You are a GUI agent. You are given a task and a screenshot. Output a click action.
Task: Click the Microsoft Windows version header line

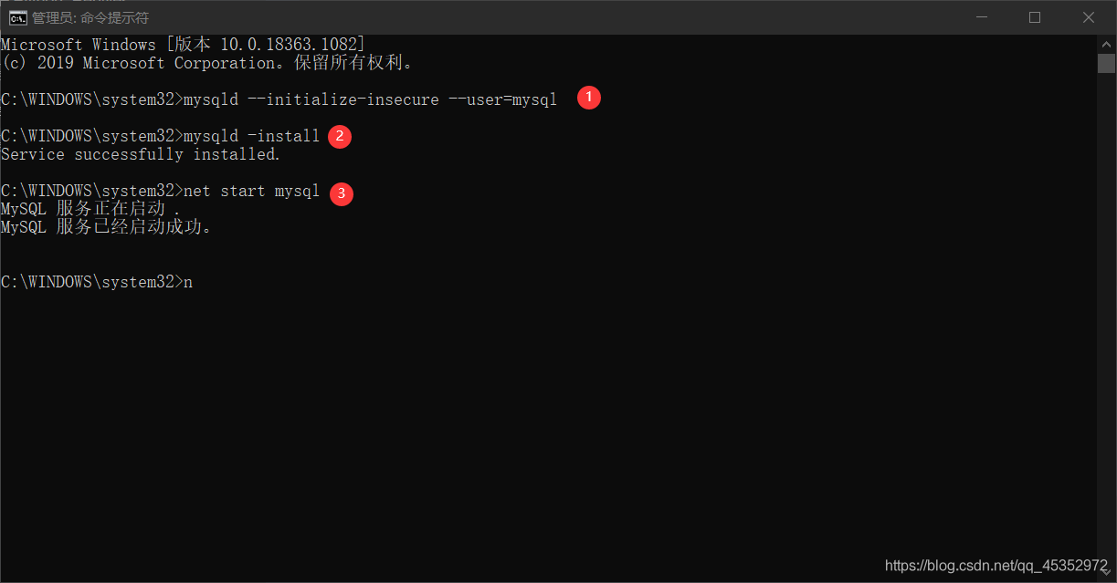click(x=183, y=45)
